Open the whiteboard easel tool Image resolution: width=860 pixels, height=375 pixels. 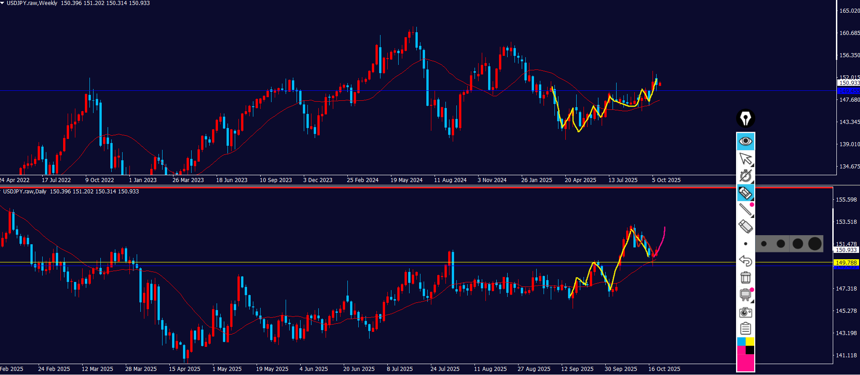tap(745, 295)
